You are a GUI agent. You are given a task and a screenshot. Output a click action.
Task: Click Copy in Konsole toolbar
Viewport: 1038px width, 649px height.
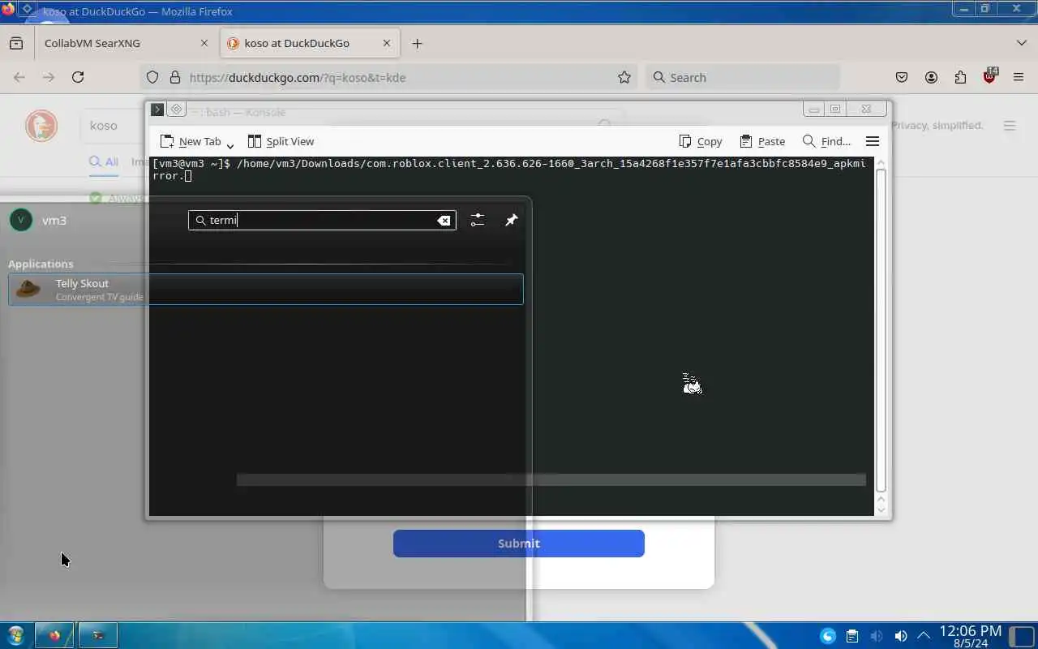[x=701, y=141]
